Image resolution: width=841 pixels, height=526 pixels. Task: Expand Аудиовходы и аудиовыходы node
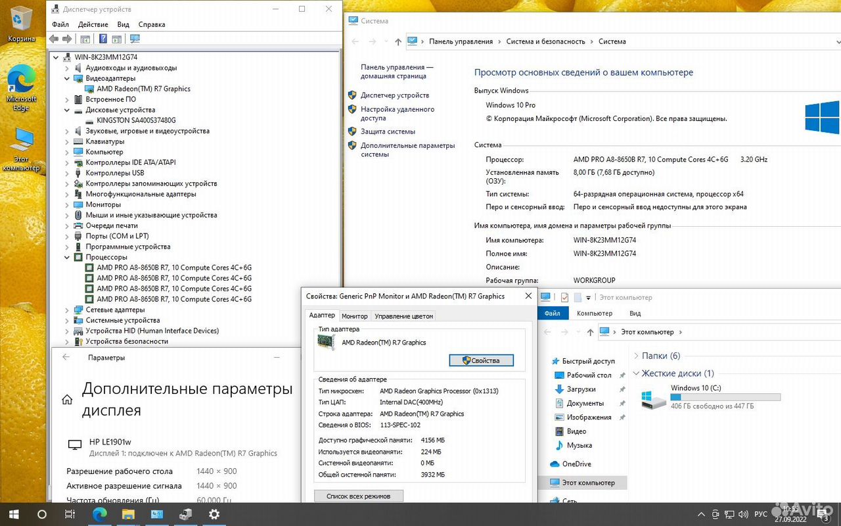point(67,68)
